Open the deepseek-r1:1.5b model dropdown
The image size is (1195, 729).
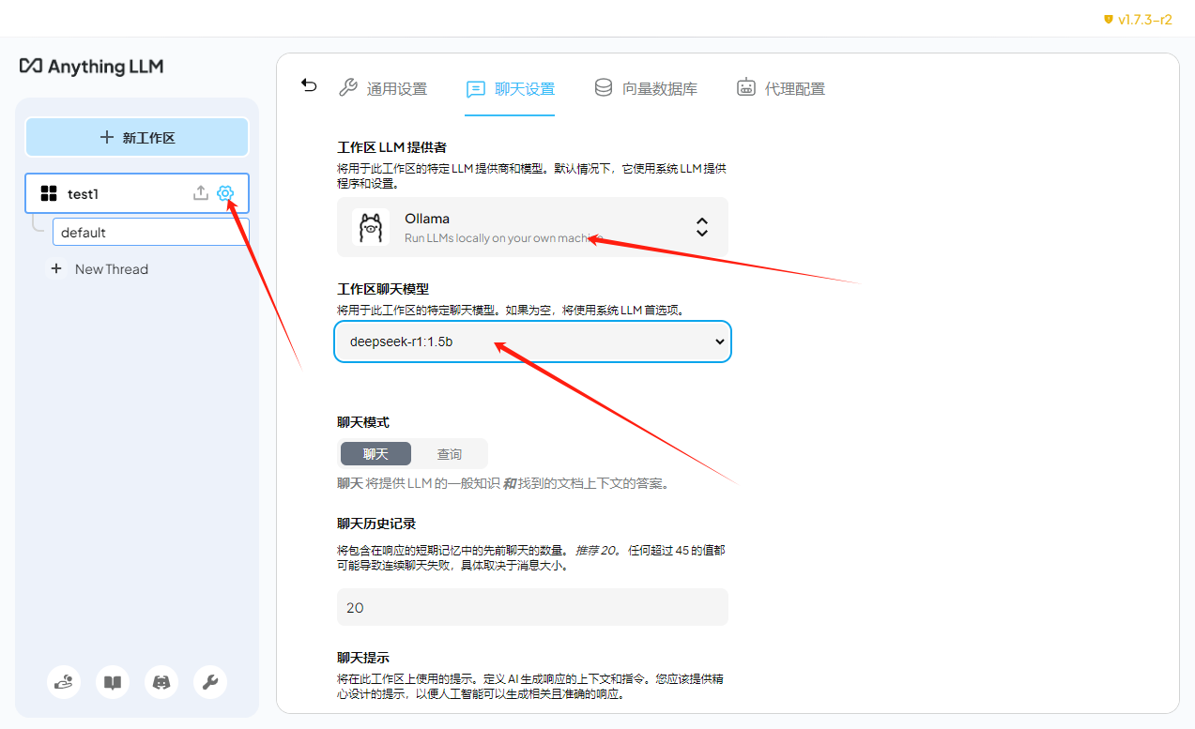coord(532,342)
